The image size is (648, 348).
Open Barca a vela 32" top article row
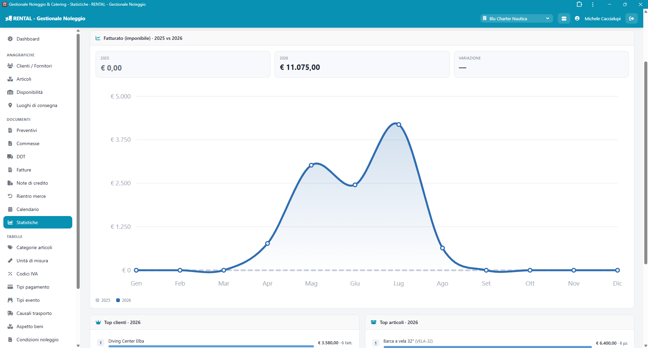pyautogui.click(x=500, y=342)
